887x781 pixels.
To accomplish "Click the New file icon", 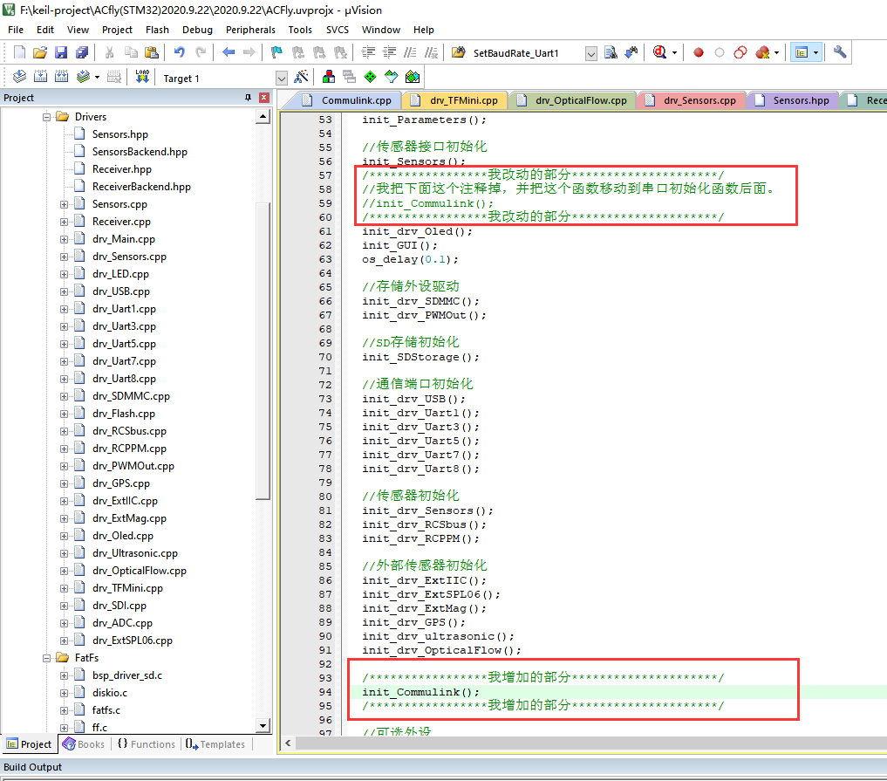I will click(x=19, y=52).
